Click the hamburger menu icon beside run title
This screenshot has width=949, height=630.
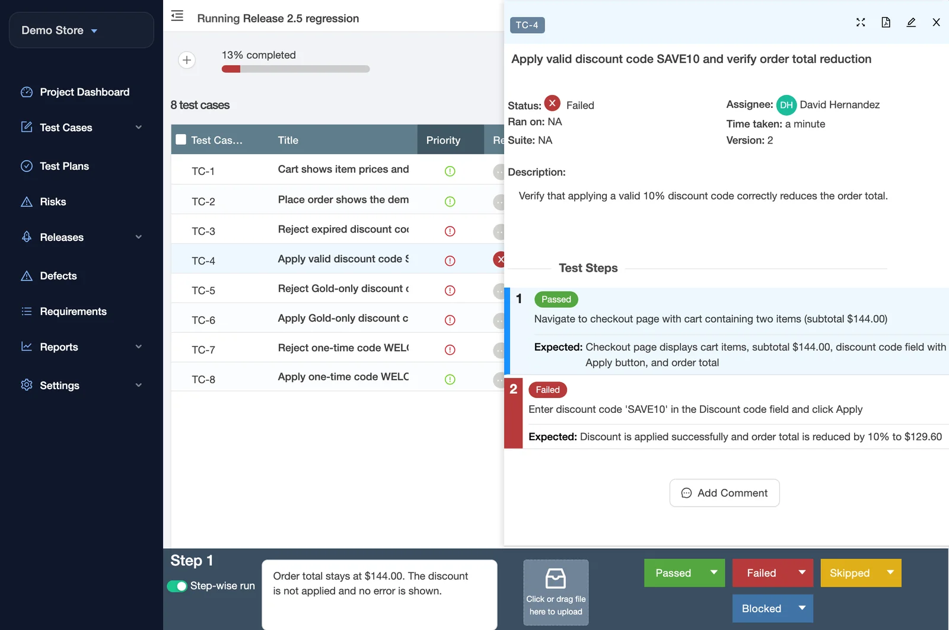(177, 16)
